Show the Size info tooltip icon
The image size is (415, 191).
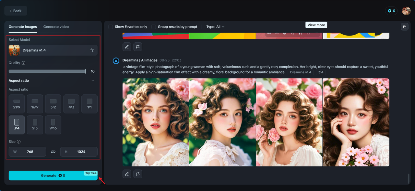coord(19,142)
